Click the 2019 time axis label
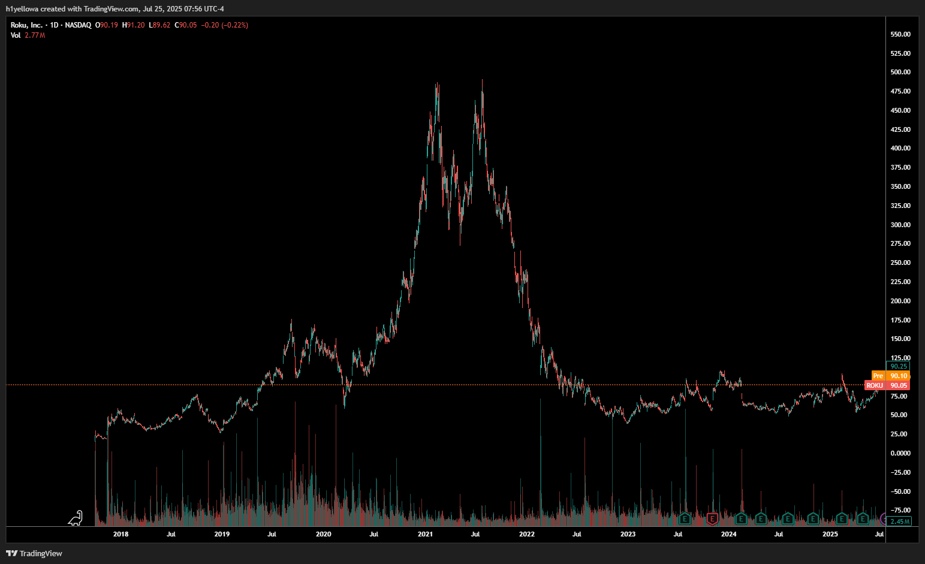Viewport: 925px width, 564px height. tap(222, 534)
